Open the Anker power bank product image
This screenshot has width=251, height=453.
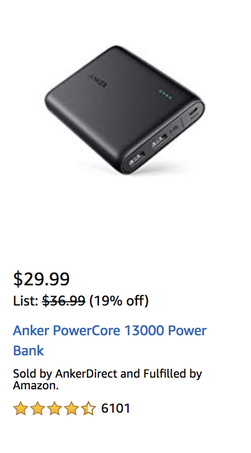pyautogui.click(x=124, y=110)
